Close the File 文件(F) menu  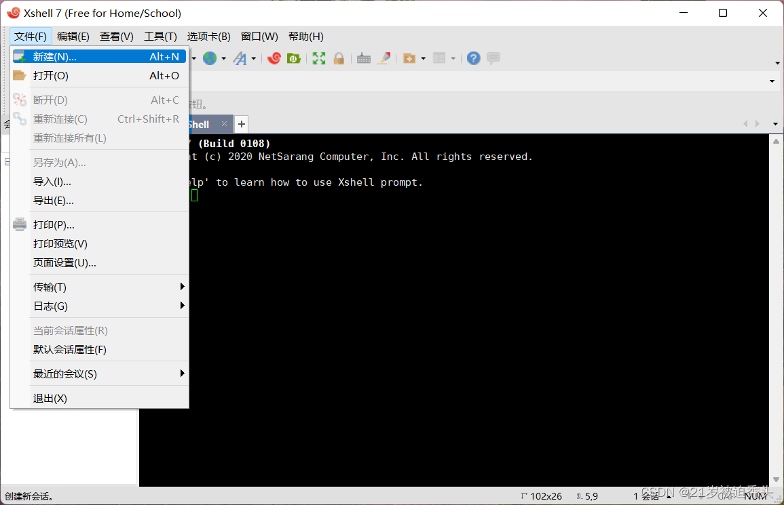click(x=31, y=37)
